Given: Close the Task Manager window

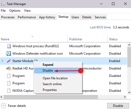Looking at the screenshot, I should (x=125, y=4).
